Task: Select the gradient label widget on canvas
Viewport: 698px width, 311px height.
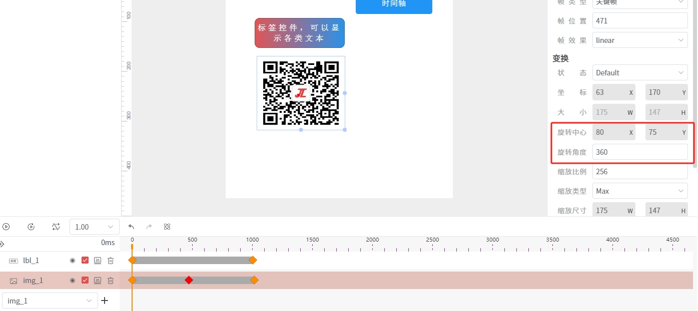Action: (x=299, y=33)
